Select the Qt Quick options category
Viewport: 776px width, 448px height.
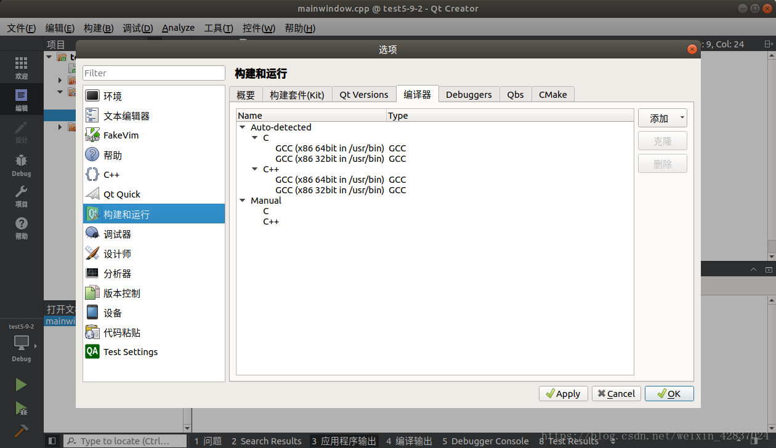pyautogui.click(x=154, y=194)
